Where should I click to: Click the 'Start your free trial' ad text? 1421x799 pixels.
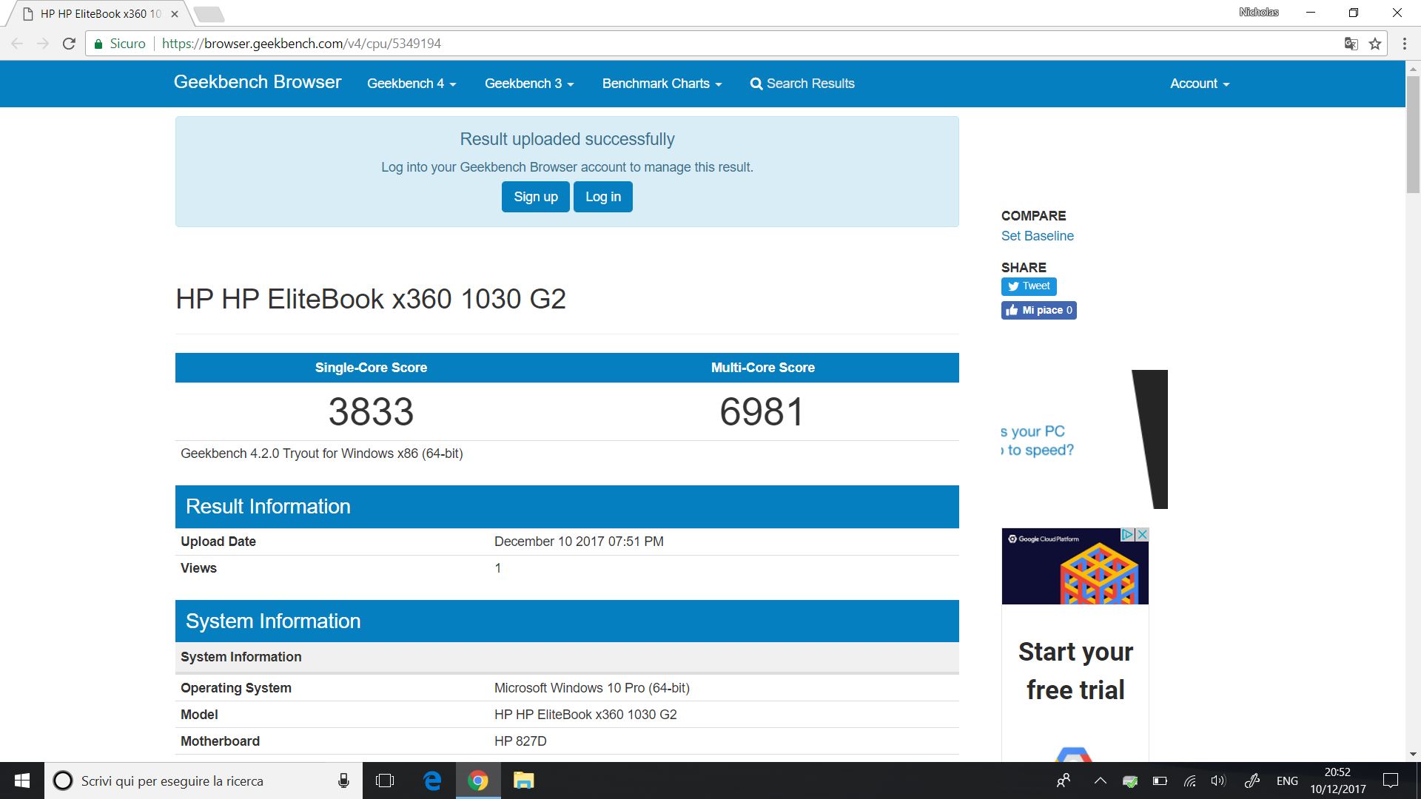[1075, 671]
